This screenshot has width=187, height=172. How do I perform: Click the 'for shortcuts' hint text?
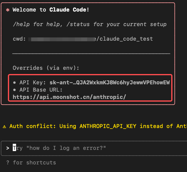tap(35, 163)
